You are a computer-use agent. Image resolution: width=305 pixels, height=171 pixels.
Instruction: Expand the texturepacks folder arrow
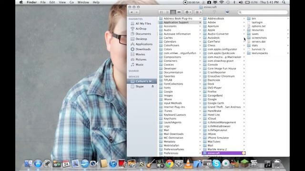coord(288,53)
